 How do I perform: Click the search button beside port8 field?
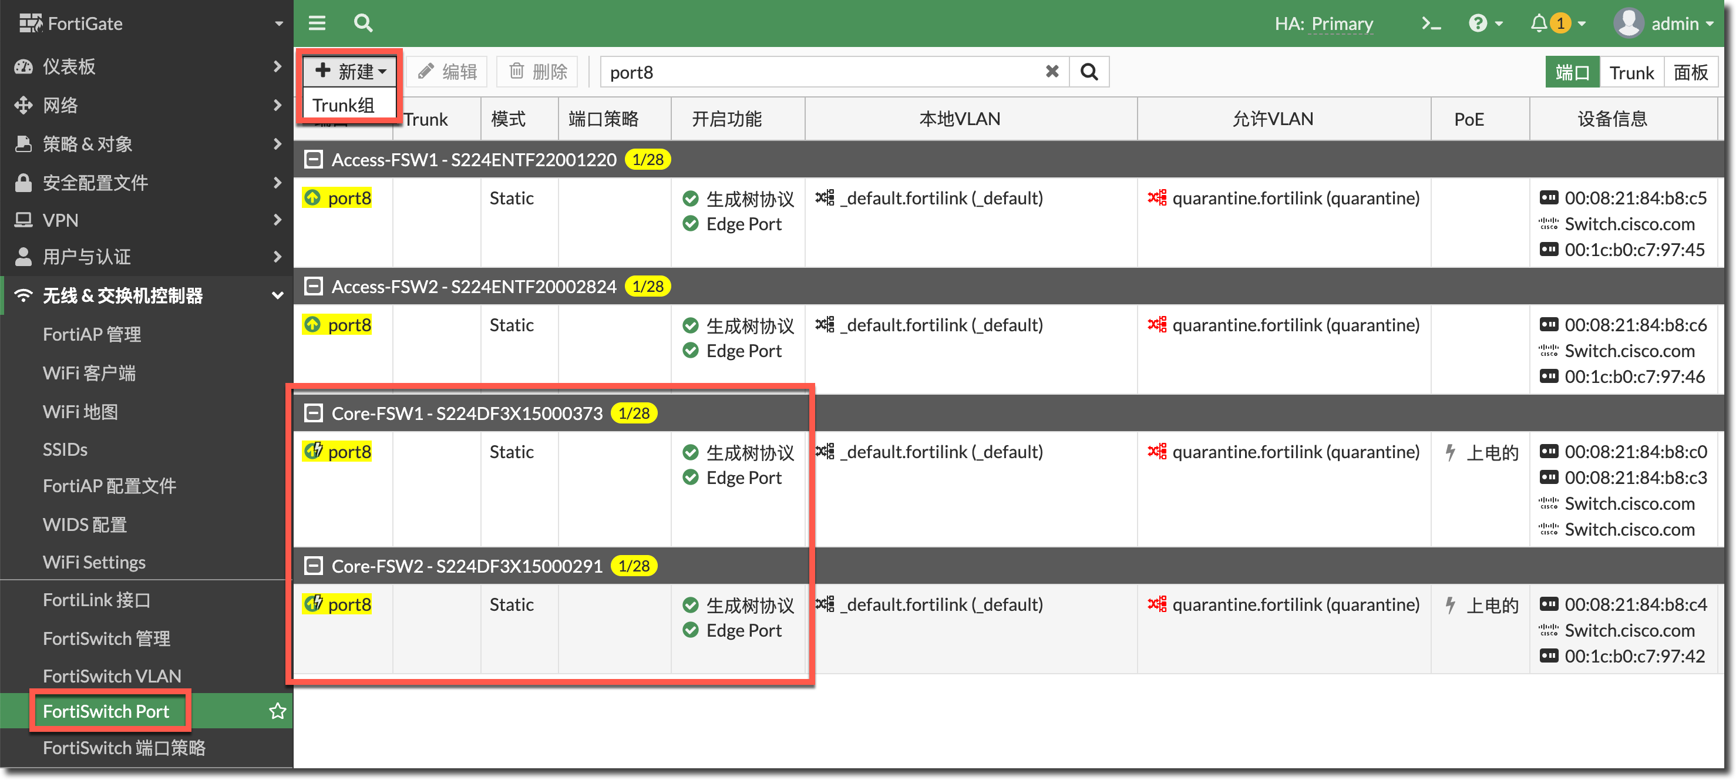[1089, 72]
